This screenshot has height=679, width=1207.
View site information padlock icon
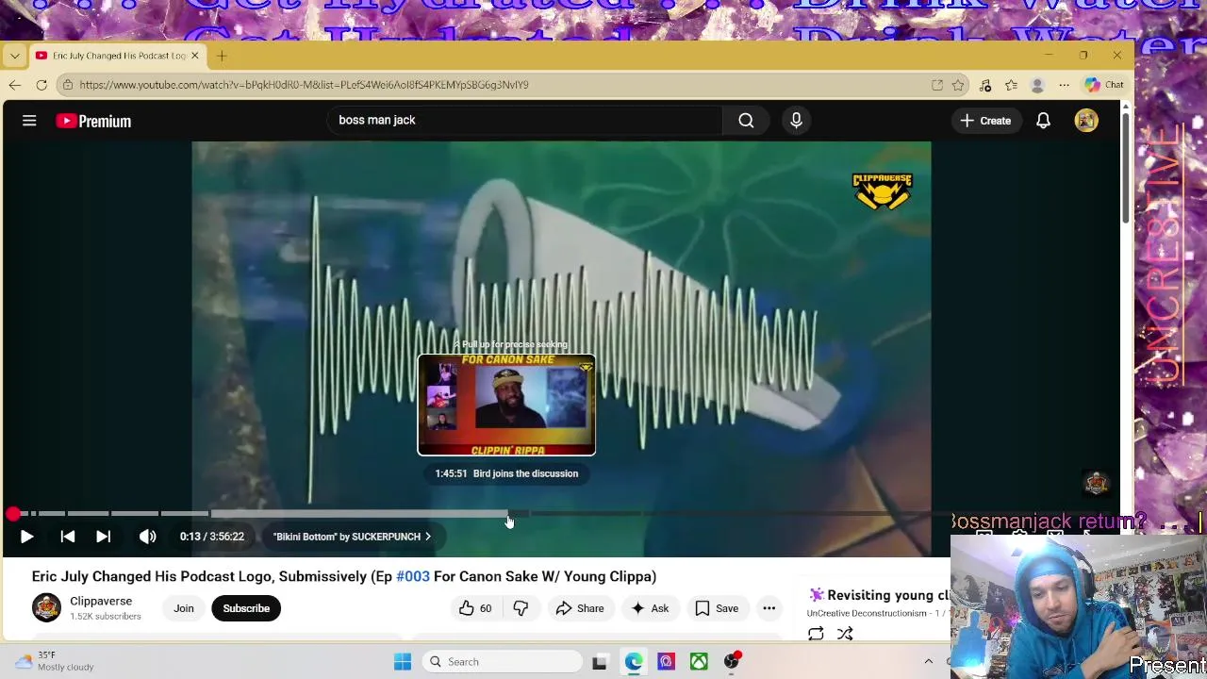pos(67,85)
